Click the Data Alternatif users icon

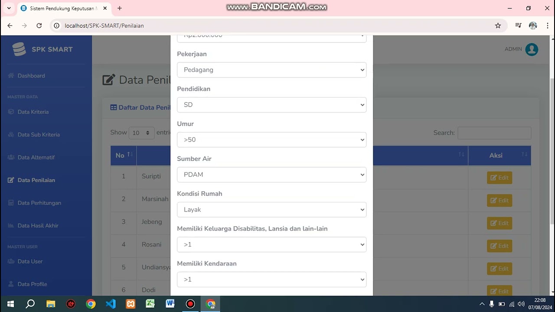[11, 157]
